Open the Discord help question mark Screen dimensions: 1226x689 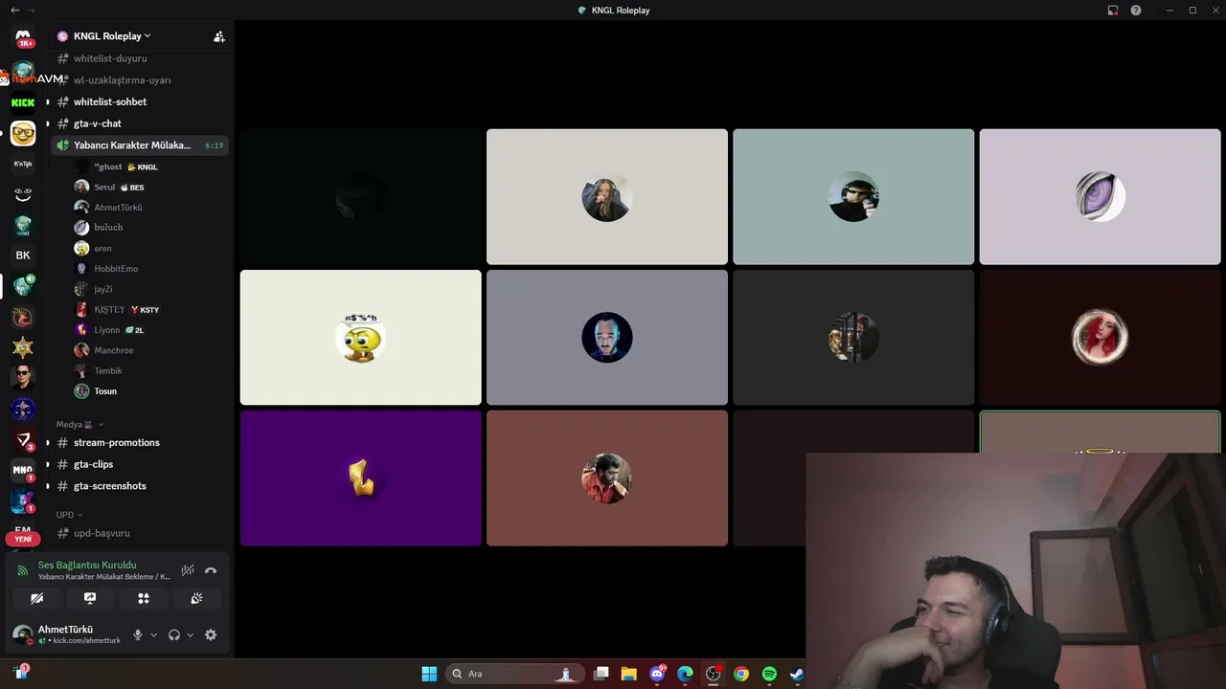1136,11
